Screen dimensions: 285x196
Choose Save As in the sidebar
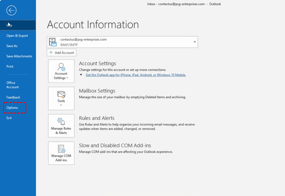pyautogui.click(x=12, y=46)
